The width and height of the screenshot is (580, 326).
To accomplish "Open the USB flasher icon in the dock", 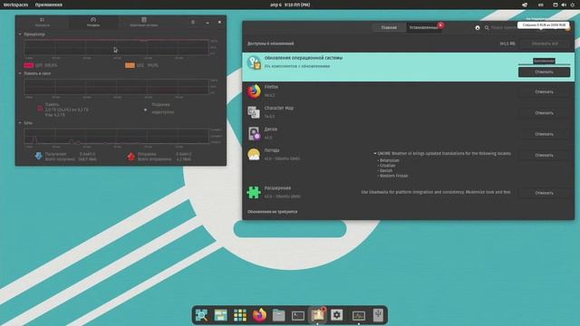I will point(378,315).
